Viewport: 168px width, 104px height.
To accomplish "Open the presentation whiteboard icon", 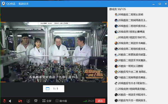I will [36, 101].
